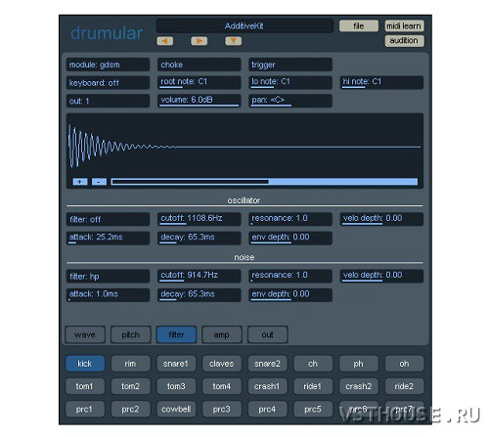Select the snare1 drum pad
Viewport: 489px width, 437px height.
(176, 364)
